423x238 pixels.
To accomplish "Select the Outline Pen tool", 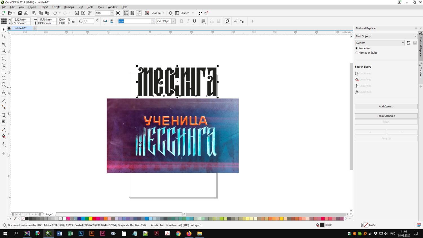I will click(x=4, y=144).
